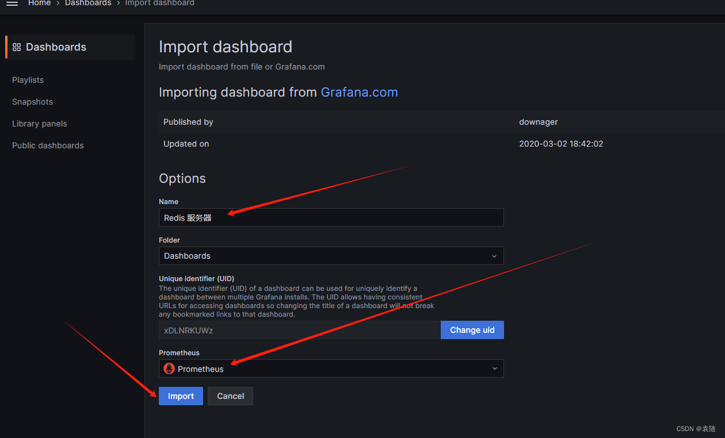725x438 pixels.
Task: Click the Options section heading
Action: [x=182, y=178]
